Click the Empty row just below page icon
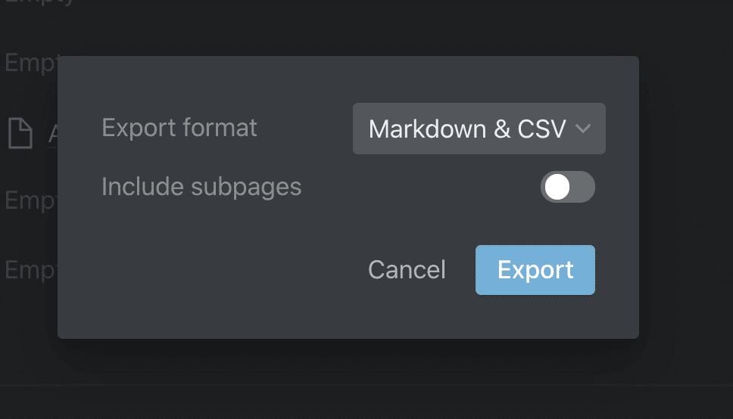 (x=30, y=200)
